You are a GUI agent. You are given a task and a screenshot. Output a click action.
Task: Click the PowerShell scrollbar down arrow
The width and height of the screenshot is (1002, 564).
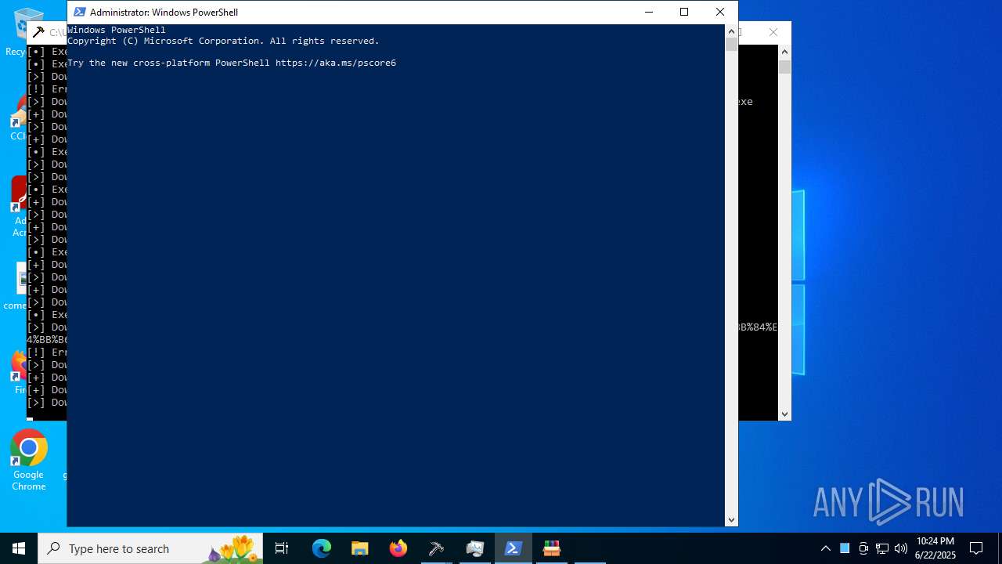(732, 519)
